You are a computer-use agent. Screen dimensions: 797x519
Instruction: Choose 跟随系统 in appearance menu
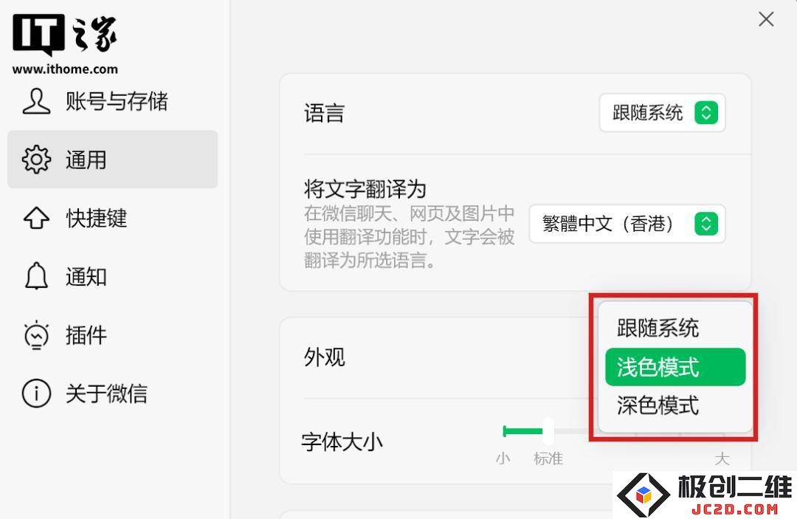pos(658,329)
